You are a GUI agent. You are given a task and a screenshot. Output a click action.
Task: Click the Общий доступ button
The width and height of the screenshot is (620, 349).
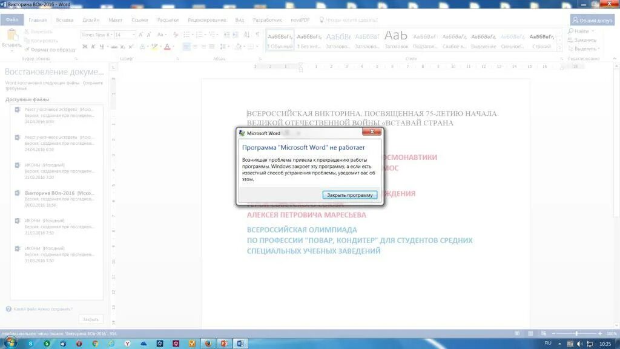[592, 20]
